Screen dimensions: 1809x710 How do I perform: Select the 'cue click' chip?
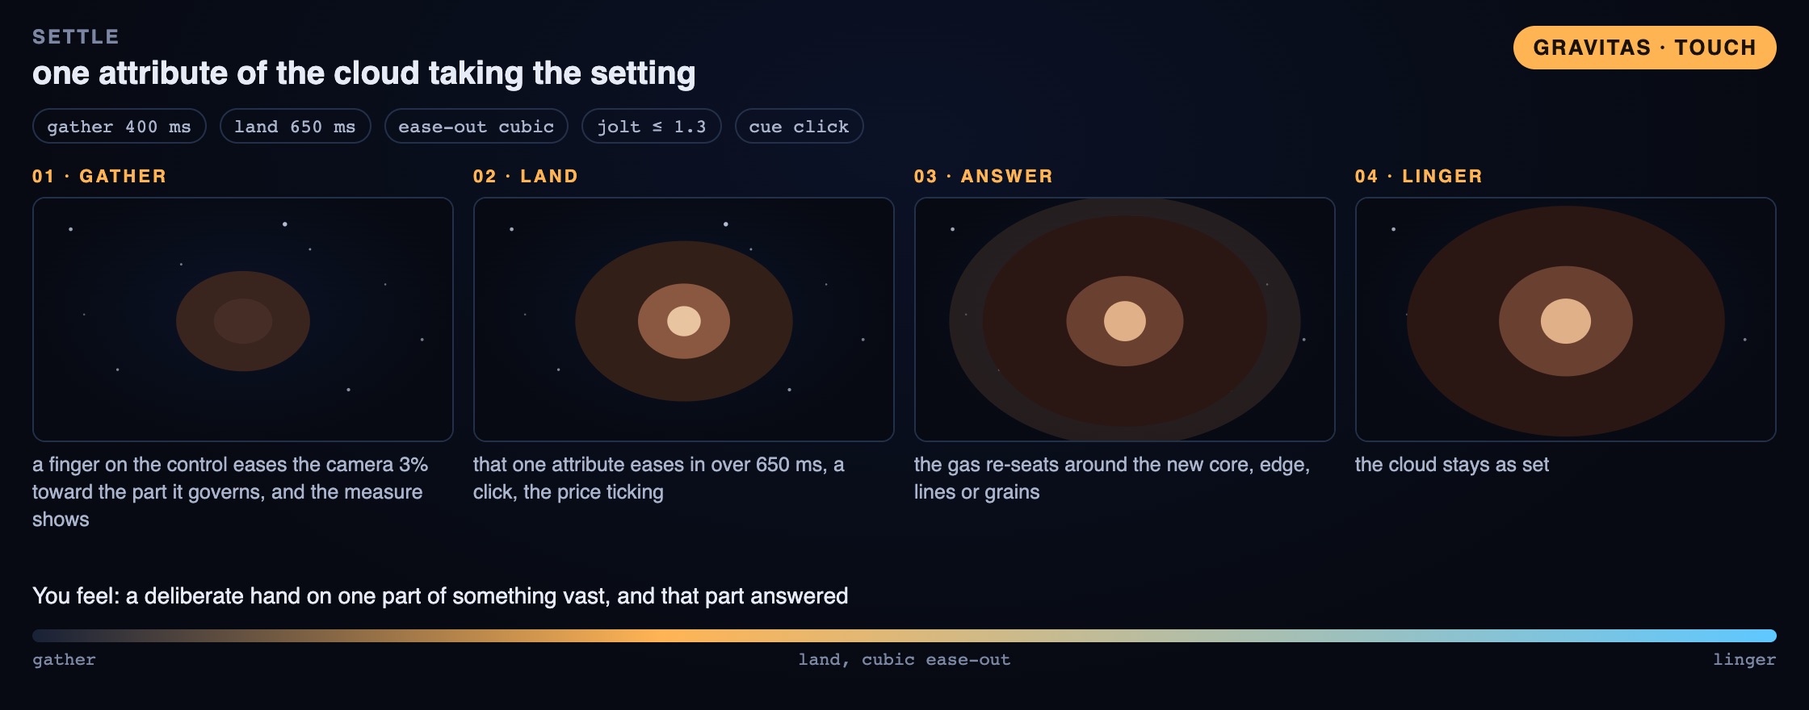click(800, 126)
